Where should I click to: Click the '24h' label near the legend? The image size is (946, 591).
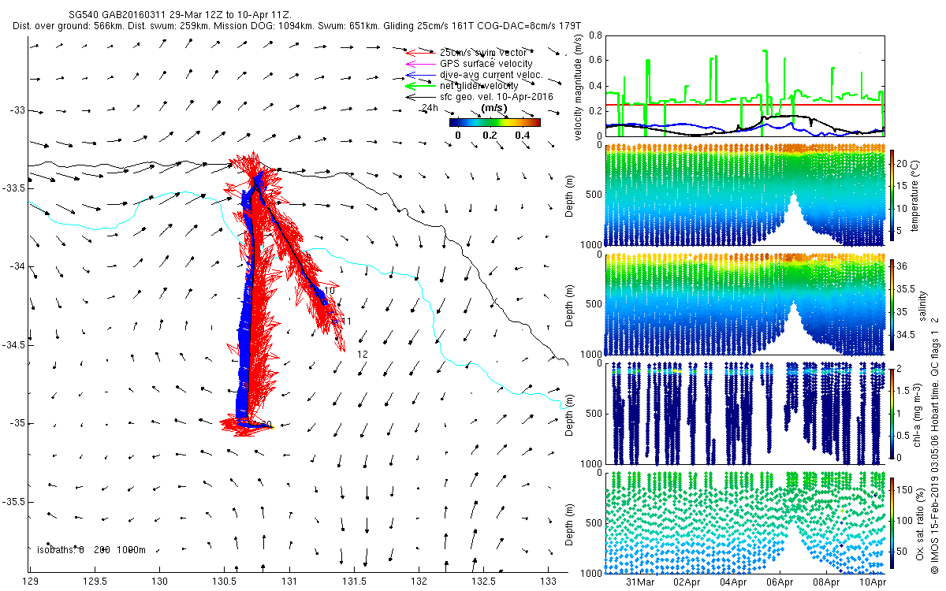[430, 108]
